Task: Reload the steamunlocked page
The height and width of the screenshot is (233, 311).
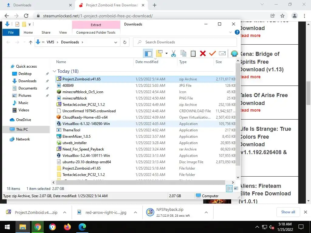Action: pyautogui.click(x=26, y=16)
